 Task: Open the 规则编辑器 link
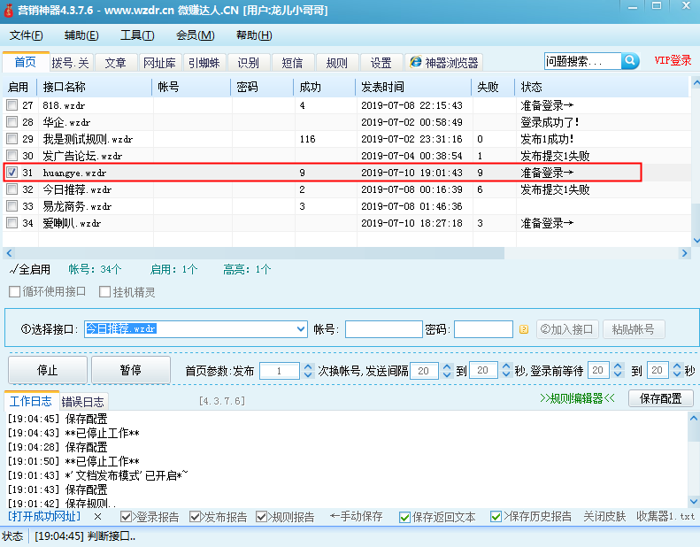577,398
